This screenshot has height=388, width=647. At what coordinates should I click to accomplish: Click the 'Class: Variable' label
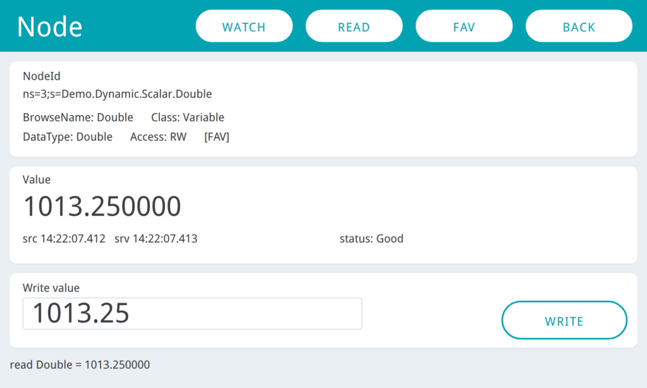(x=188, y=118)
